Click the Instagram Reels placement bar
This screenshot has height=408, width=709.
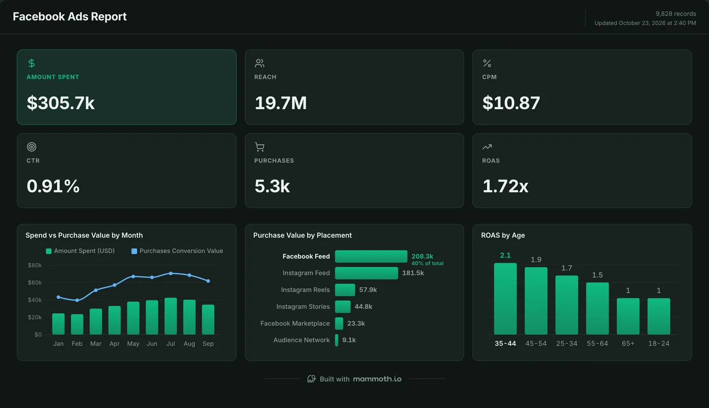tap(345, 290)
